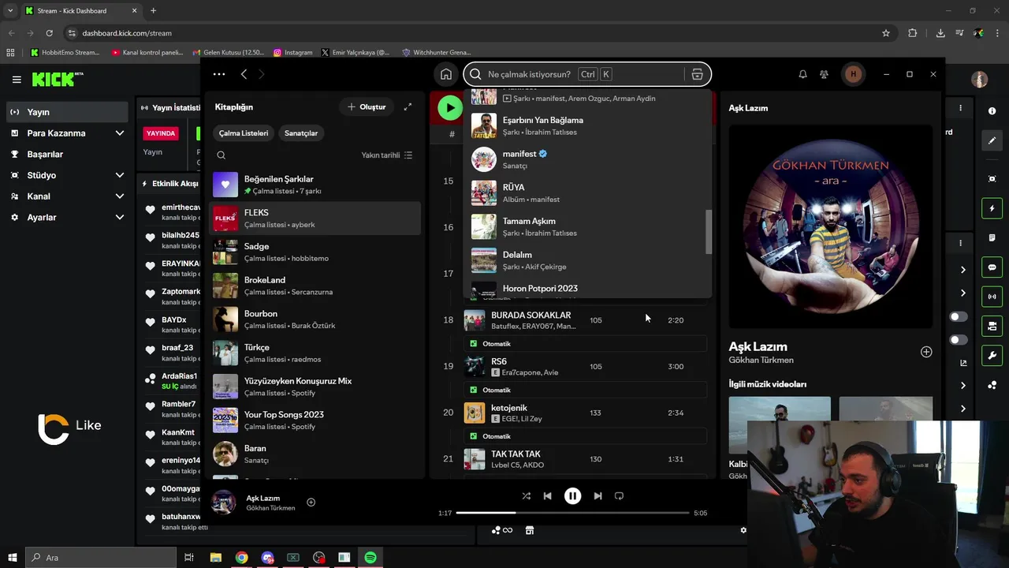Image resolution: width=1009 pixels, height=568 pixels.
Task: Open the Sadge playlist
Action: click(315, 252)
